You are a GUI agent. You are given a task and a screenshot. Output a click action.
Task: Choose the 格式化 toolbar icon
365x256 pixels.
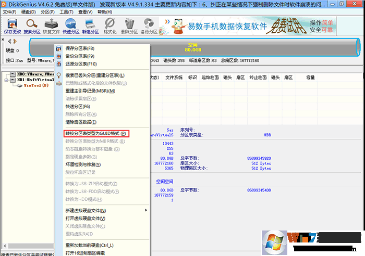point(110,25)
